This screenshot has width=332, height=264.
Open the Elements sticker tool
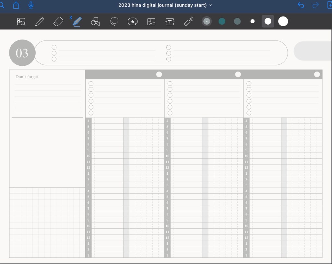tap(133, 22)
